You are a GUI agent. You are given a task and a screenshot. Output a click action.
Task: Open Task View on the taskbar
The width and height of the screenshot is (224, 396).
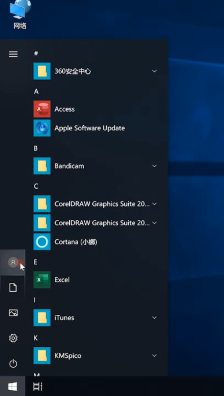38,386
